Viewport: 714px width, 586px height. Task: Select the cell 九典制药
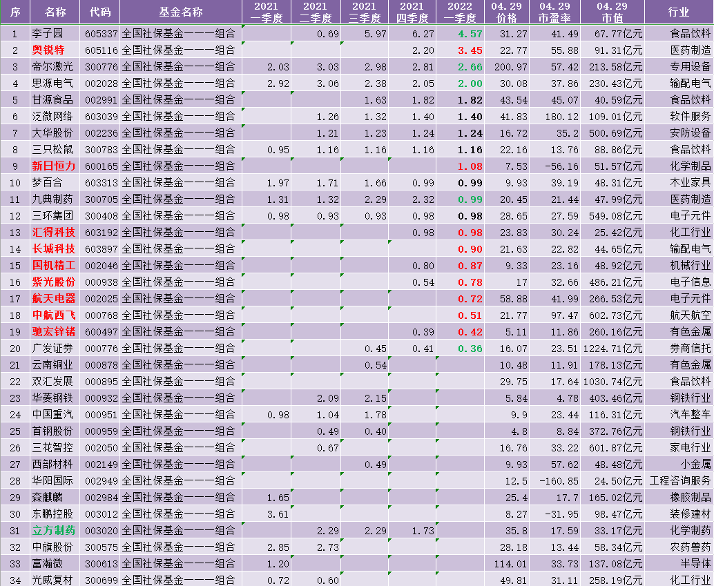point(52,199)
